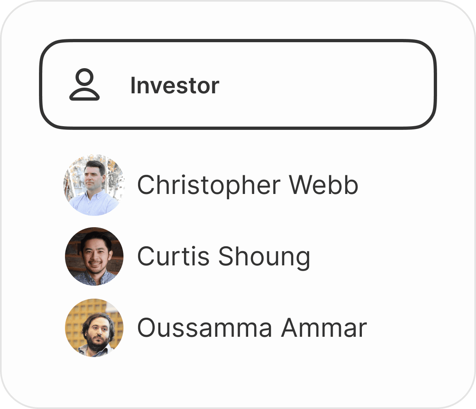The width and height of the screenshot is (476, 409).
Task: Open the user silhouette icon beside Investor
Action: 84,85
